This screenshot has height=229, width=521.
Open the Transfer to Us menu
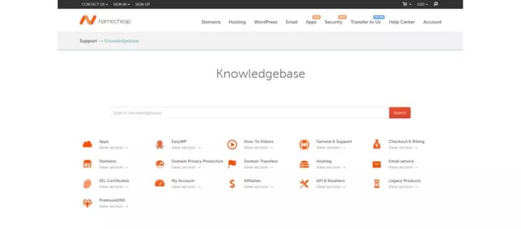click(365, 22)
